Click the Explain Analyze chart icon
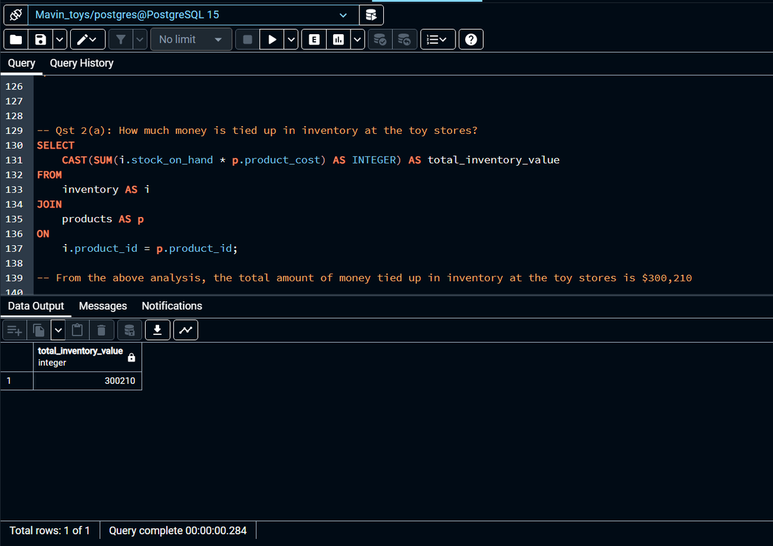The image size is (773, 546). pyautogui.click(x=338, y=40)
